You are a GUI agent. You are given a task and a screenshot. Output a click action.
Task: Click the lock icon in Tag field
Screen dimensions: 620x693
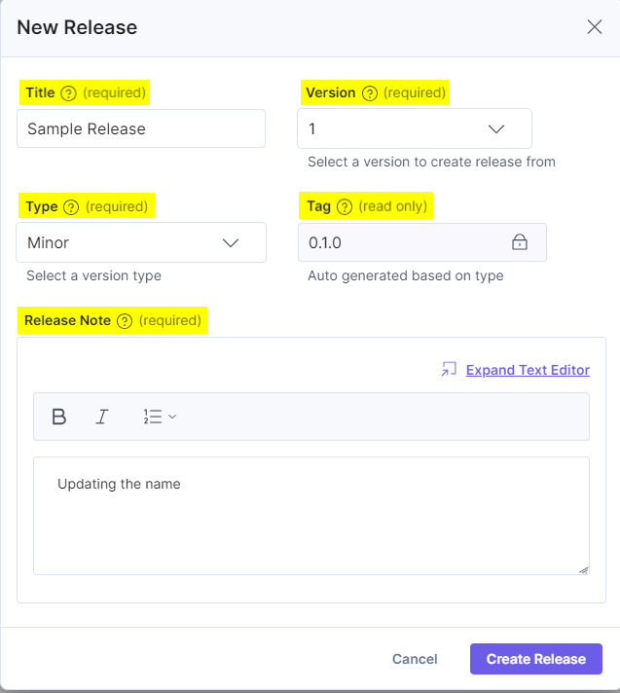(519, 242)
